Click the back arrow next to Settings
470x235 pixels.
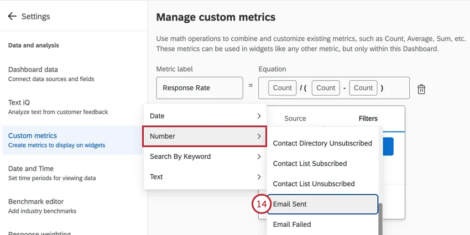[x=12, y=17]
